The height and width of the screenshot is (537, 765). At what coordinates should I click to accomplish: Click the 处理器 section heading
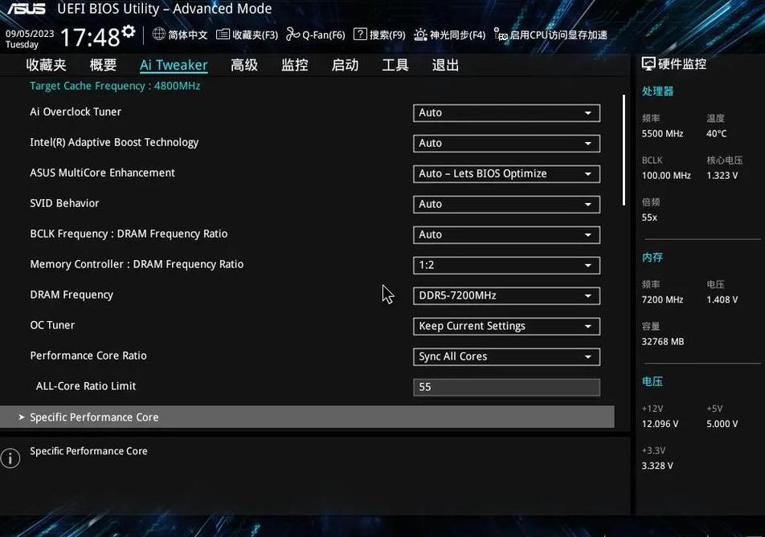[x=657, y=92]
